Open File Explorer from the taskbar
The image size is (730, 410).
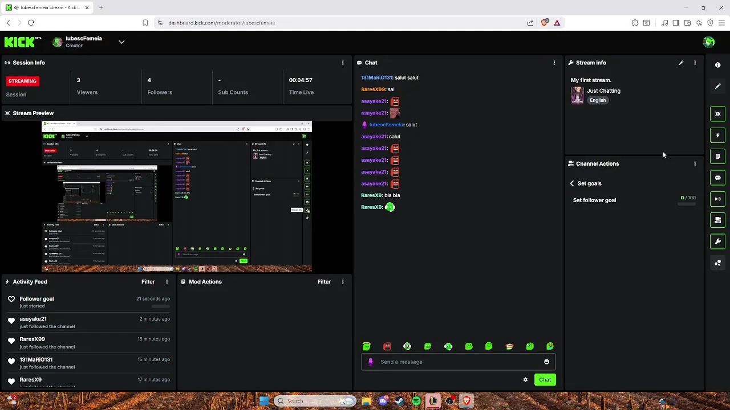(366, 401)
